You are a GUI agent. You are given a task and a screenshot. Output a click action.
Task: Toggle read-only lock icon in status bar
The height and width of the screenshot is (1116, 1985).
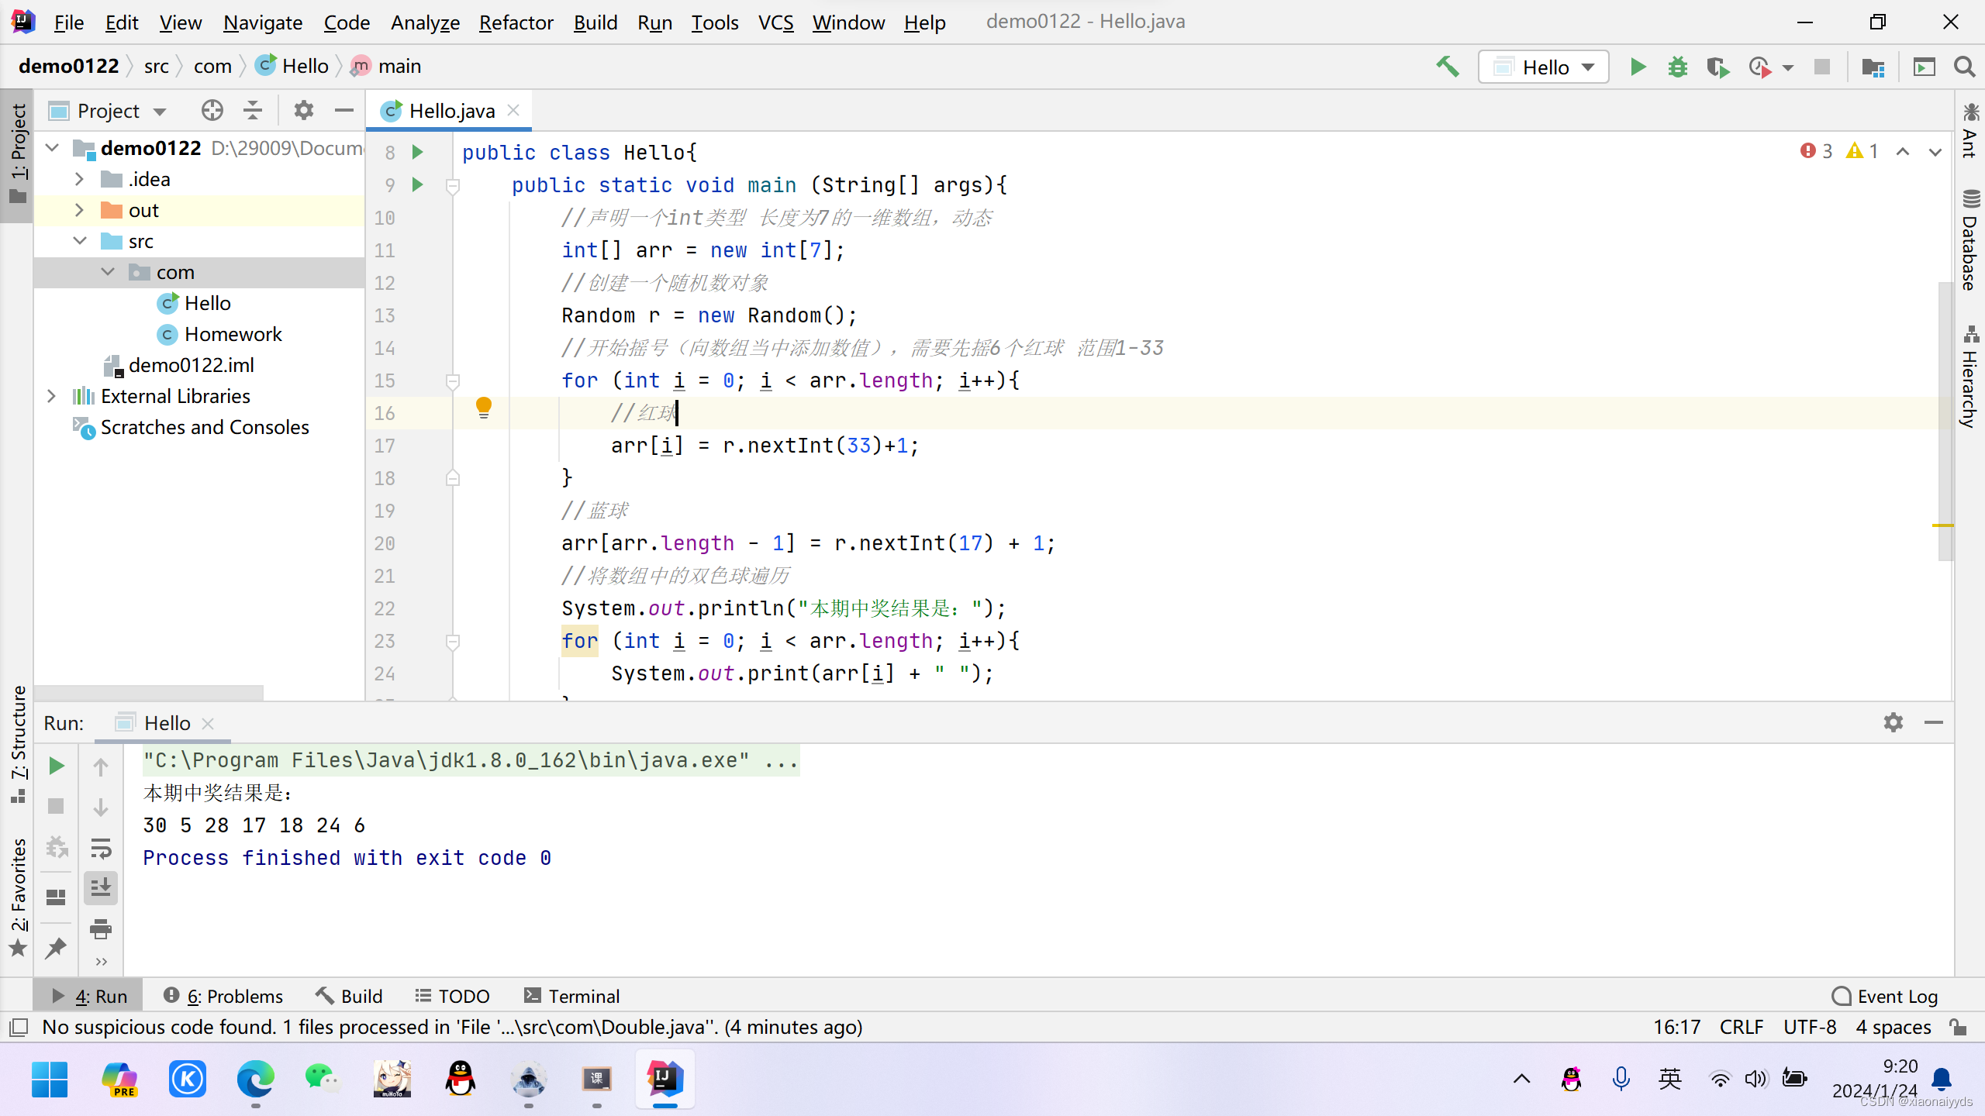point(1959,1028)
